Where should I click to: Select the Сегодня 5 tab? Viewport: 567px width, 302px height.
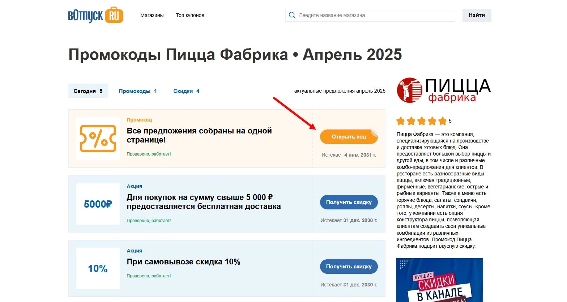coord(88,91)
